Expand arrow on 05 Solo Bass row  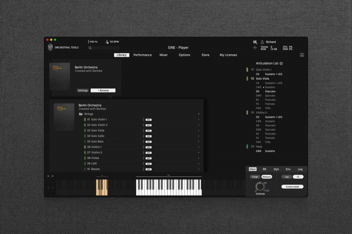199,141
